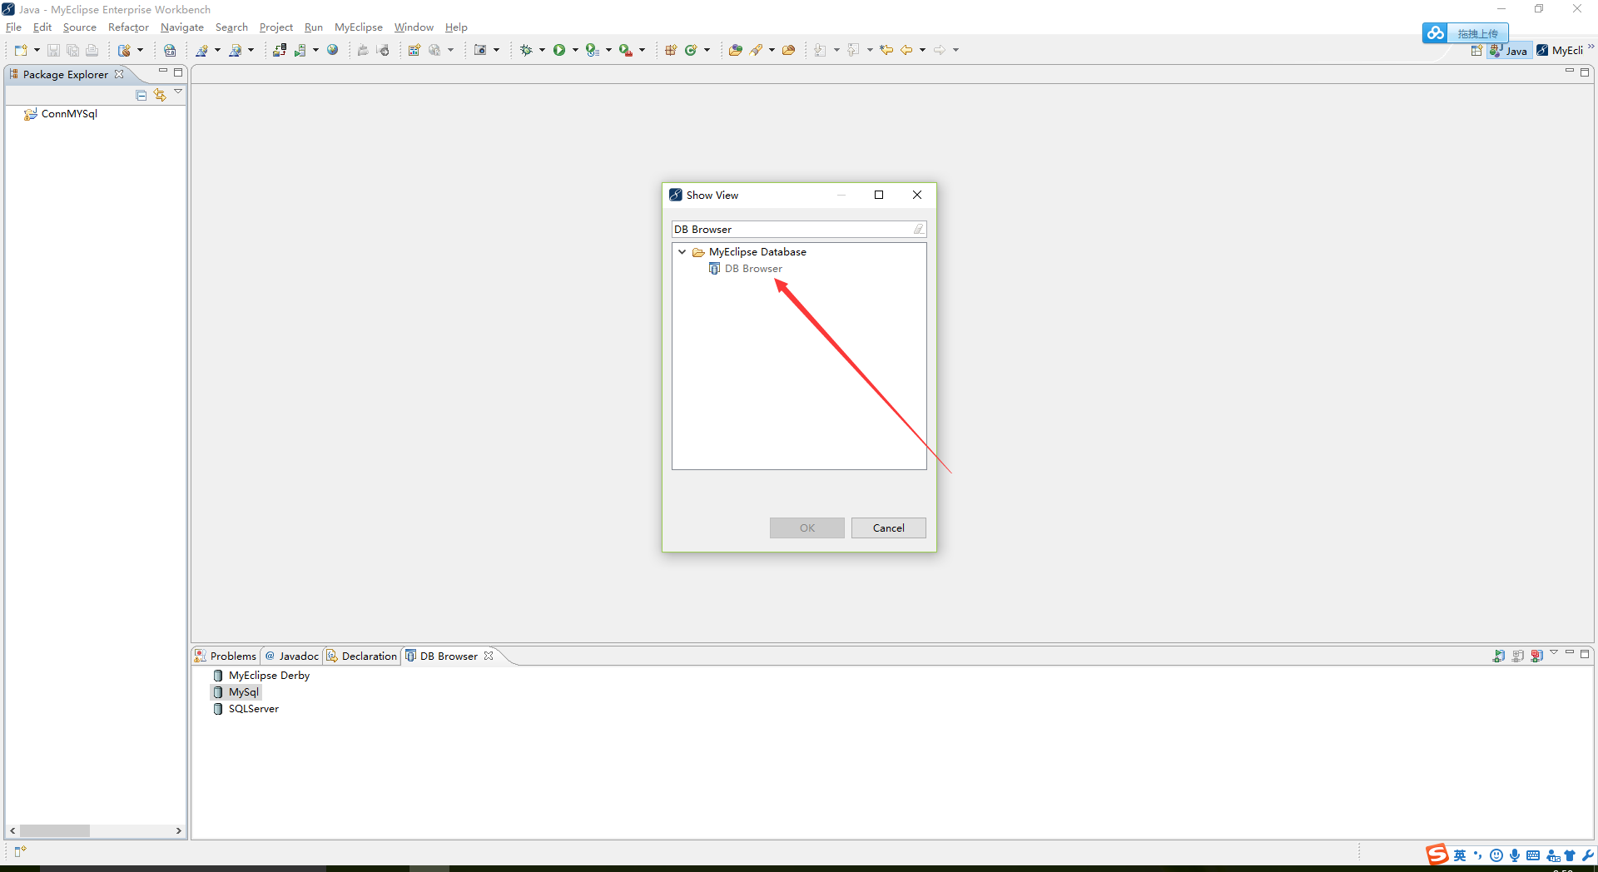Maximize the DB Browser bottom panel
1598x872 pixels.
coord(1585,654)
